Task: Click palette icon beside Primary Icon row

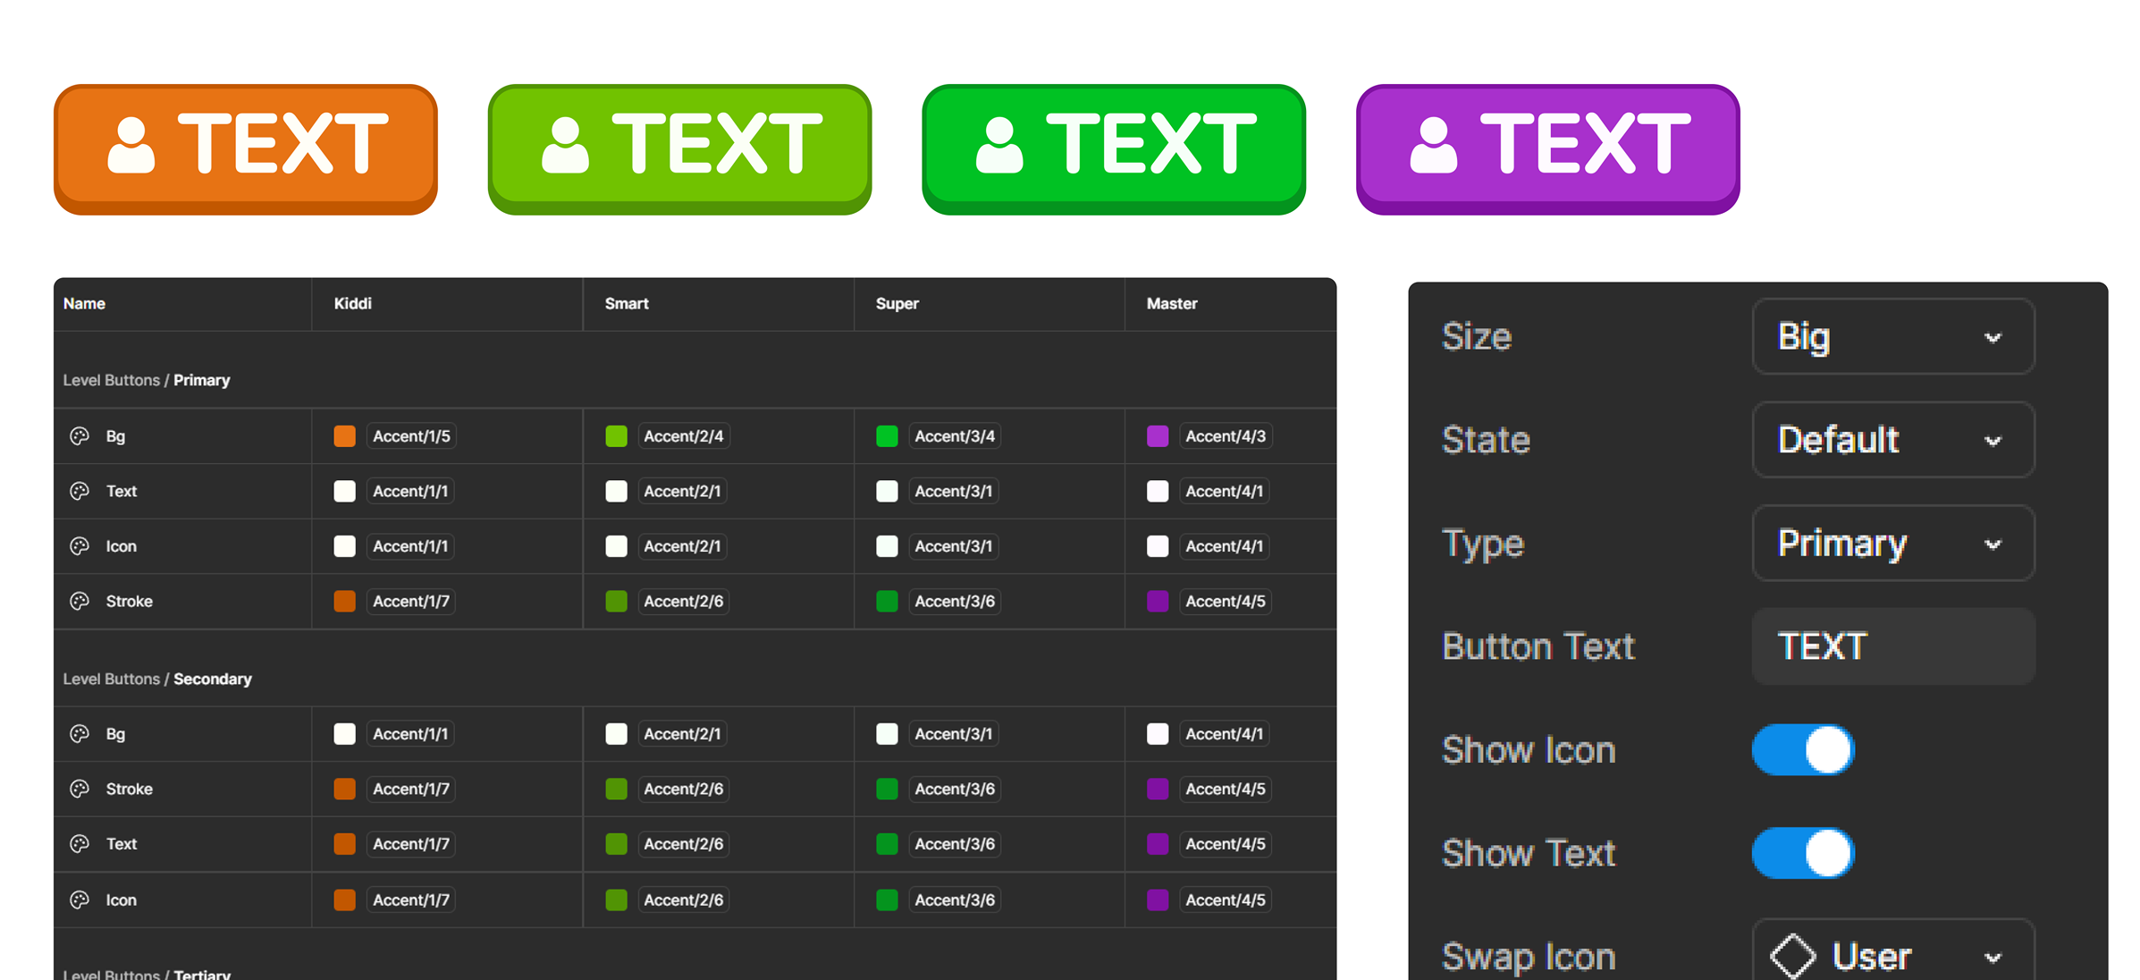Action: pyautogui.click(x=80, y=546)
